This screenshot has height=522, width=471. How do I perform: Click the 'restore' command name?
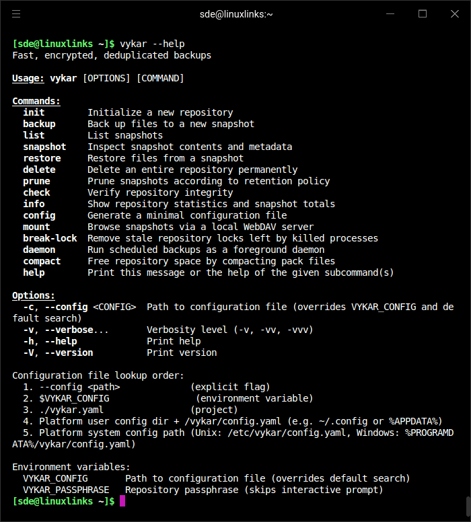[x=42, y=158]
